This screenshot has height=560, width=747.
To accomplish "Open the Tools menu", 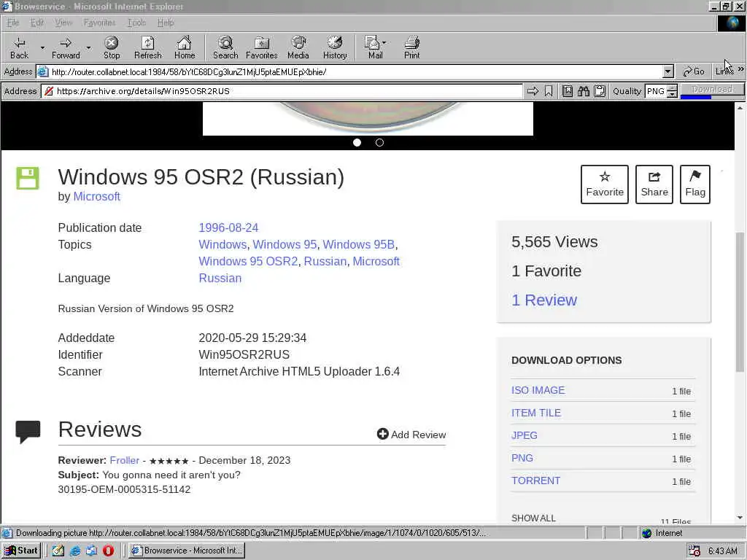I will tap(136, 23).
